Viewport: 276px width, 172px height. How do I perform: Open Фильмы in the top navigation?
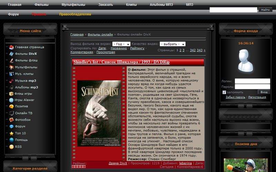[x=41, y=5]
